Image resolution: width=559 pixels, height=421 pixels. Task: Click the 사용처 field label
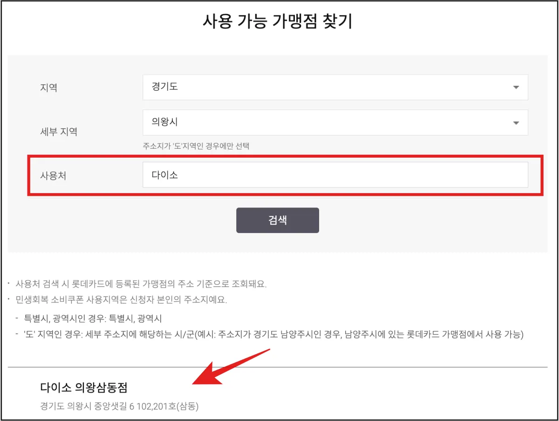tap(54, 175)
